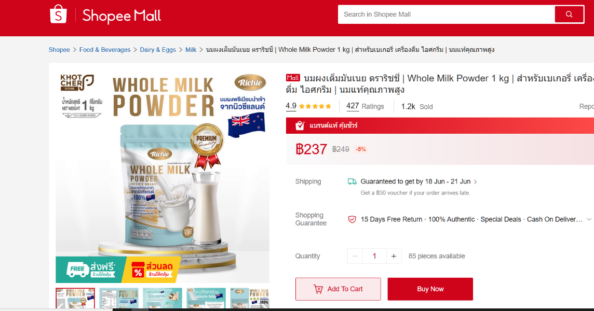Expand the guaranteed delivery date arrow

(476, 182)
